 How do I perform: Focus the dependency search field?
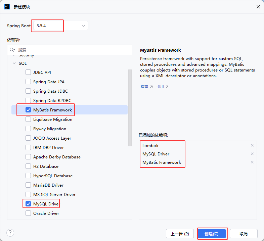click(72, 49)
